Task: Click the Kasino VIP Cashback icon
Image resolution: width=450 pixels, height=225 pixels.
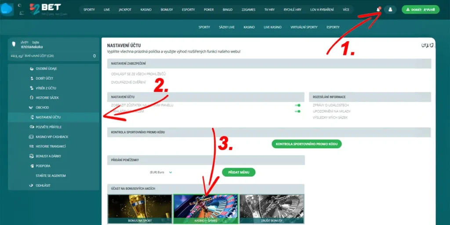Action: (x=32, y=137)
